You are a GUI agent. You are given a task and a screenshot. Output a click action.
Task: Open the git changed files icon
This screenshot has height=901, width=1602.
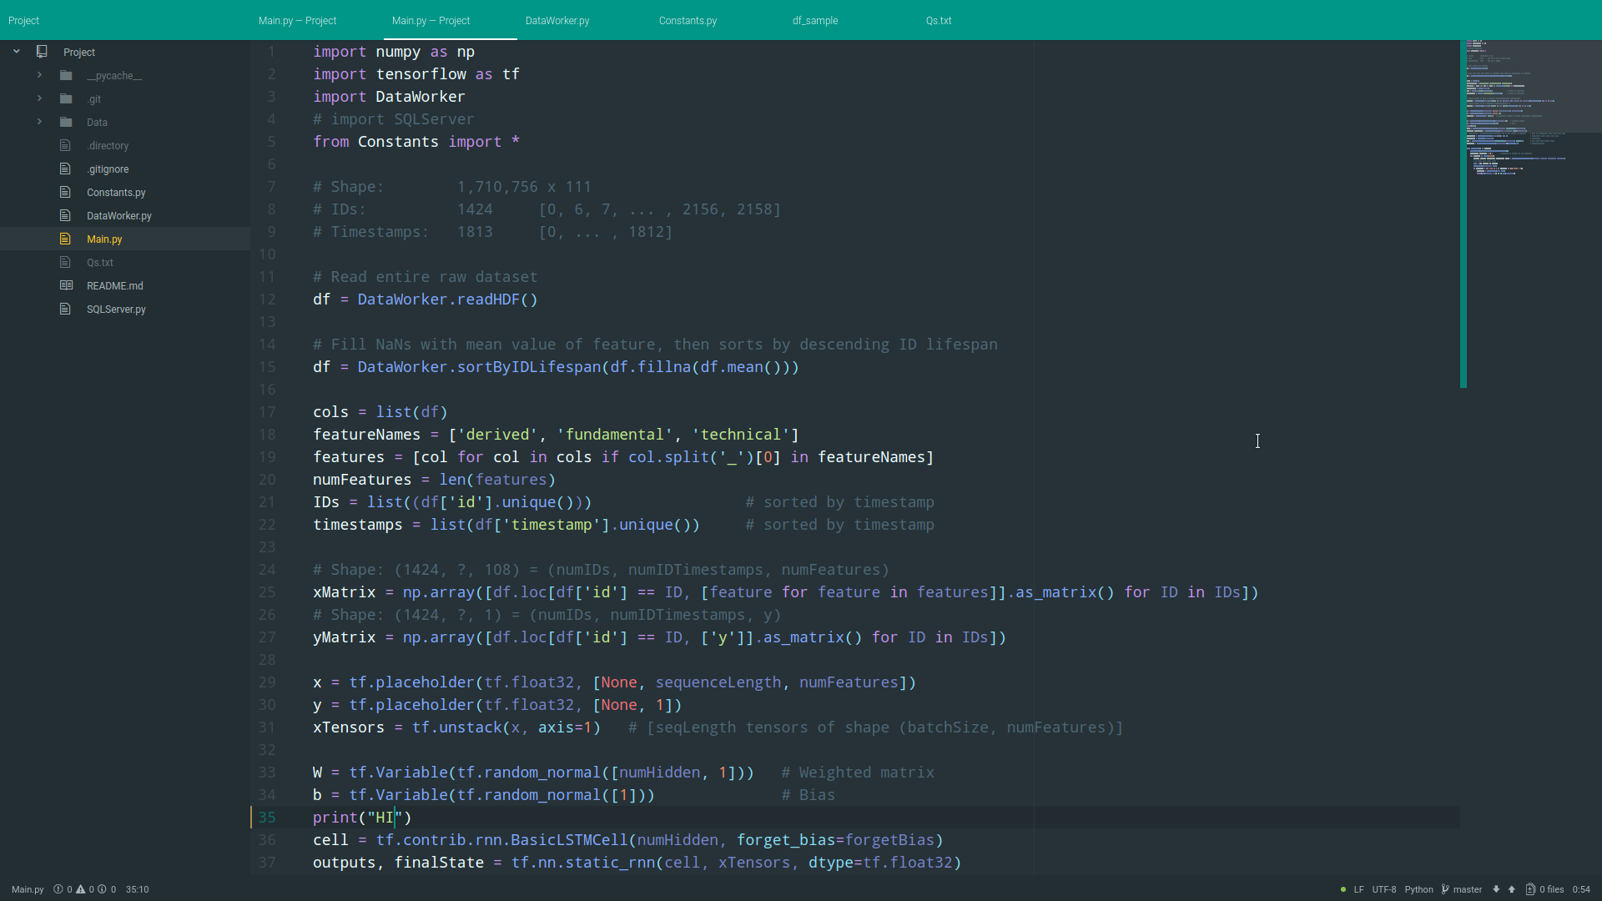coord(1530,889)
